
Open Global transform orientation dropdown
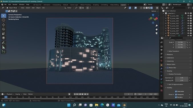[69, 8]
